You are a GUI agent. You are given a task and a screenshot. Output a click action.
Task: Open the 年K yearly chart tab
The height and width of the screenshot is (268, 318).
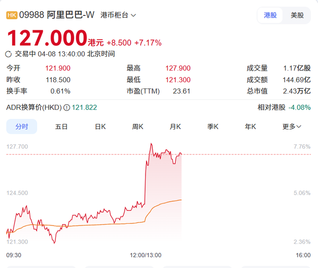click(251, 127)
